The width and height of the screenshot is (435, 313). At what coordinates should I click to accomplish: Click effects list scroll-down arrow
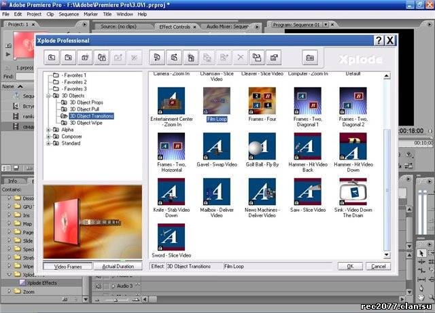pos(387,255)
